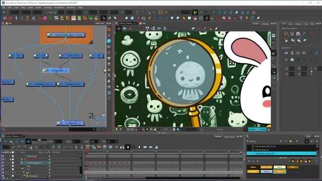322x181 pixels.
Task: Toggle the checkbox in the Timeline layer header
Action: point(13,152)
